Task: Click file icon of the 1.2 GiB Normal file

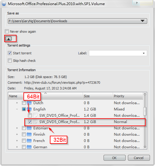Action: click(x=35, y=122)
